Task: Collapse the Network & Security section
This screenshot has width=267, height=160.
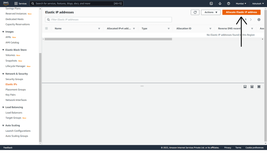Action: 3,74
